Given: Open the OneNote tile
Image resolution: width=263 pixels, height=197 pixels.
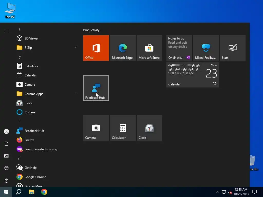Looking at the screenshot, I should tap(179, 48).
